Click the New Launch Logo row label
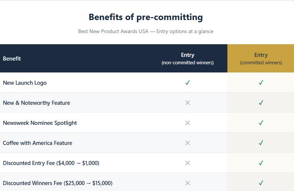This screenshot has width=294, height=191. point(25,83)
